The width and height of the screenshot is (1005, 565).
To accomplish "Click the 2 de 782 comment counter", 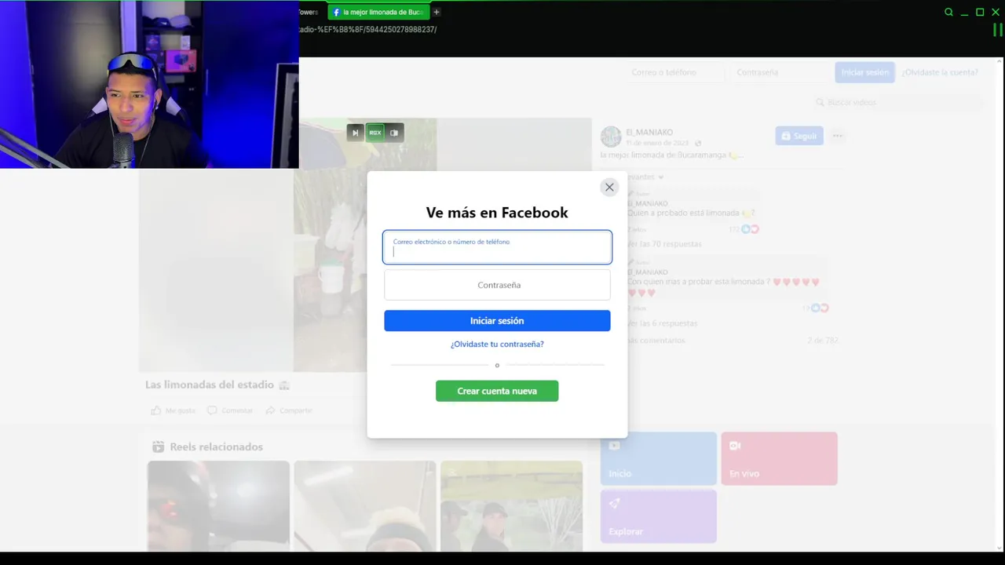I will point(823,341).
